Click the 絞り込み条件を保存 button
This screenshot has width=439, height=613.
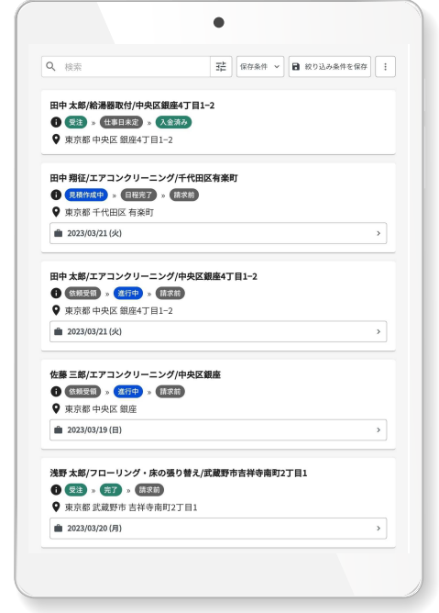[330, 66]
